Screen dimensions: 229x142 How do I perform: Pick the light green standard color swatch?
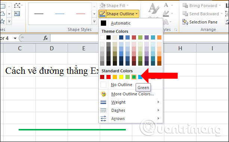click(x=127, y=77)
